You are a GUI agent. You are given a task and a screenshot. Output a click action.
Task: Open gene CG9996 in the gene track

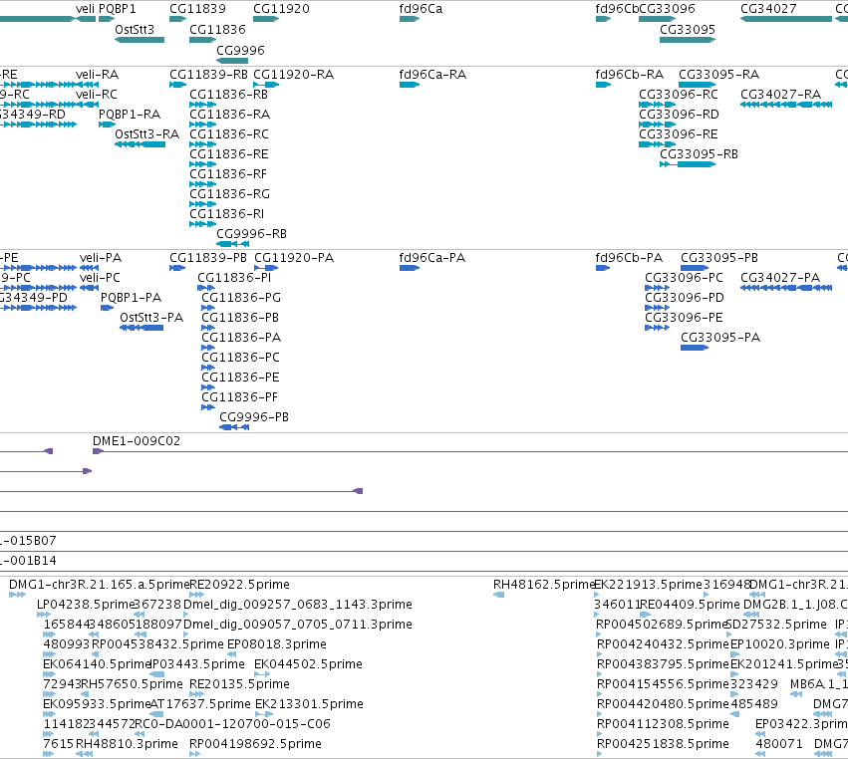tap(232, 61)
